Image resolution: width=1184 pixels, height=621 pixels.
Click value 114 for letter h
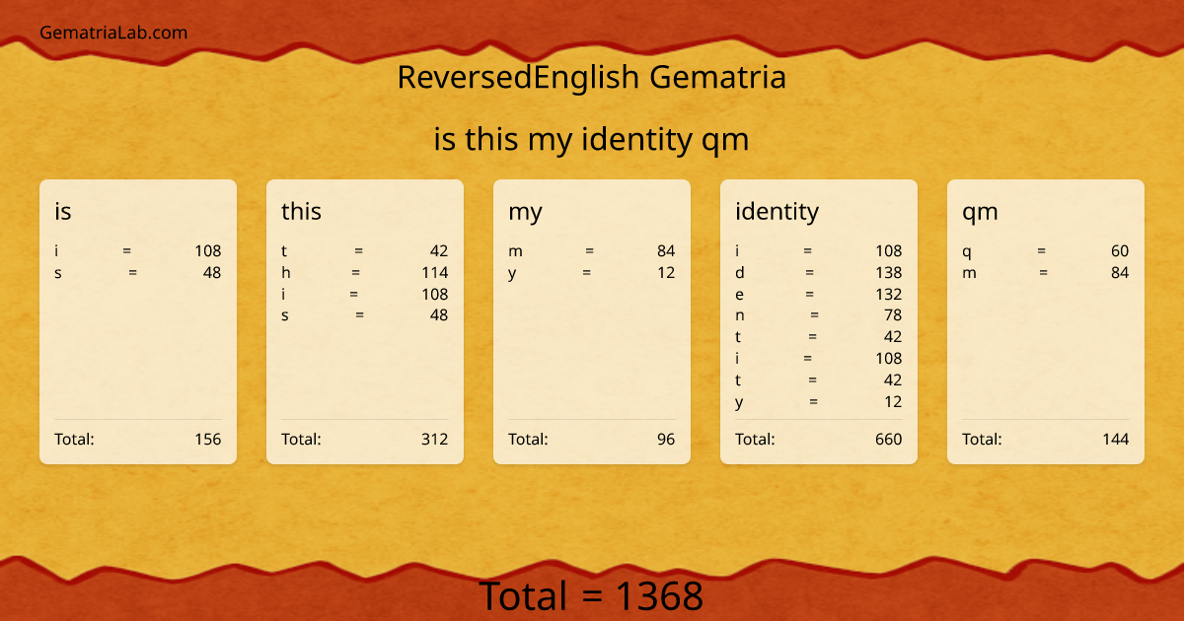(435, 272)
